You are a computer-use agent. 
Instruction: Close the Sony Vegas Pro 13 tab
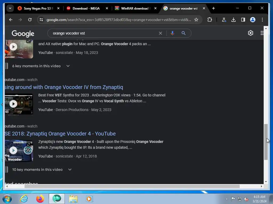(x=58, y=8)
